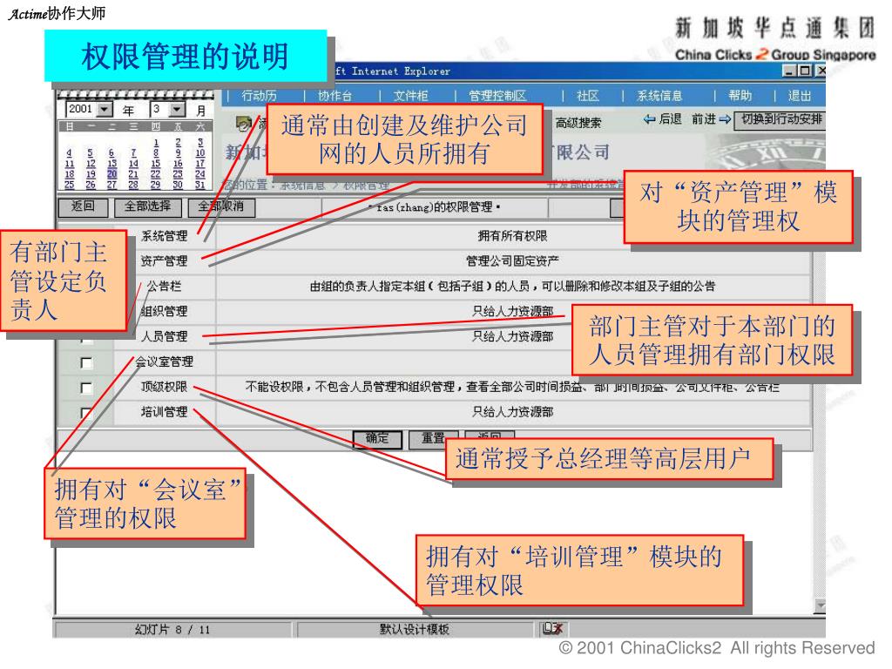Tick the 顶级权限 permission checkbox
This screenshot has height=669, width=892.
pyautogui.click(x=86, y=388)
